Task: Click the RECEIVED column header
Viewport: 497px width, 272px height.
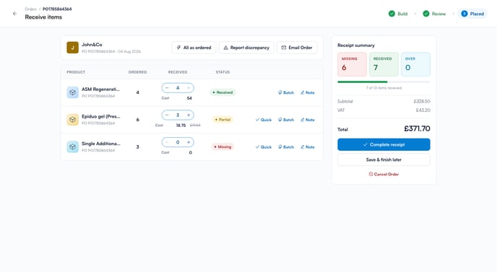Action: (178, 72)
